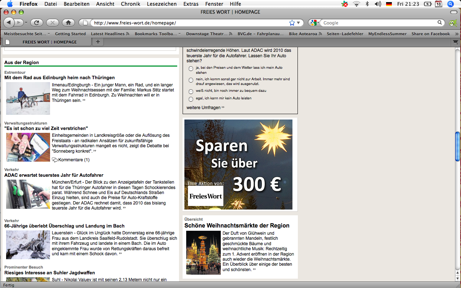Open the address bar history dropdown arrow
This screenshot has height=288, width=461.
coord(298,23)
